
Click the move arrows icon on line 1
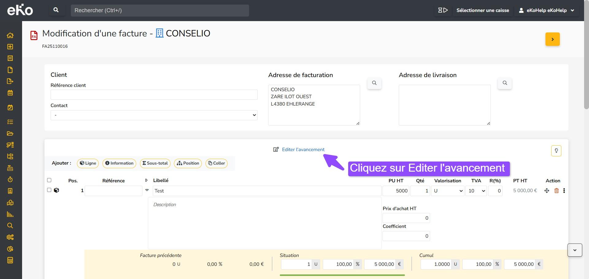(547, 191)
